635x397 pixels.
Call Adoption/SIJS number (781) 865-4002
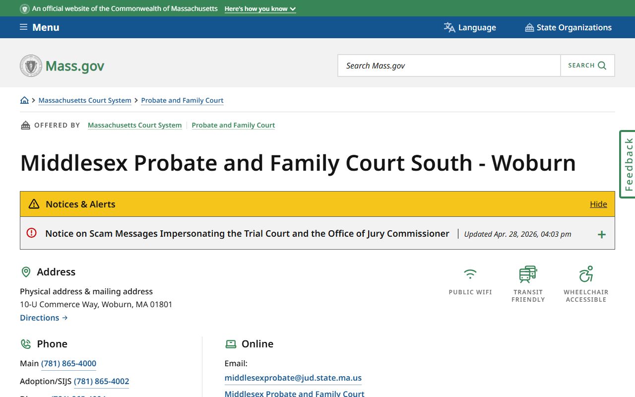101,381
